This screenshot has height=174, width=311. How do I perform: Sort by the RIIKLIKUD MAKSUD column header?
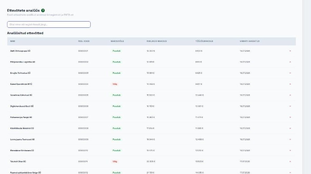(x=157, y=41)
